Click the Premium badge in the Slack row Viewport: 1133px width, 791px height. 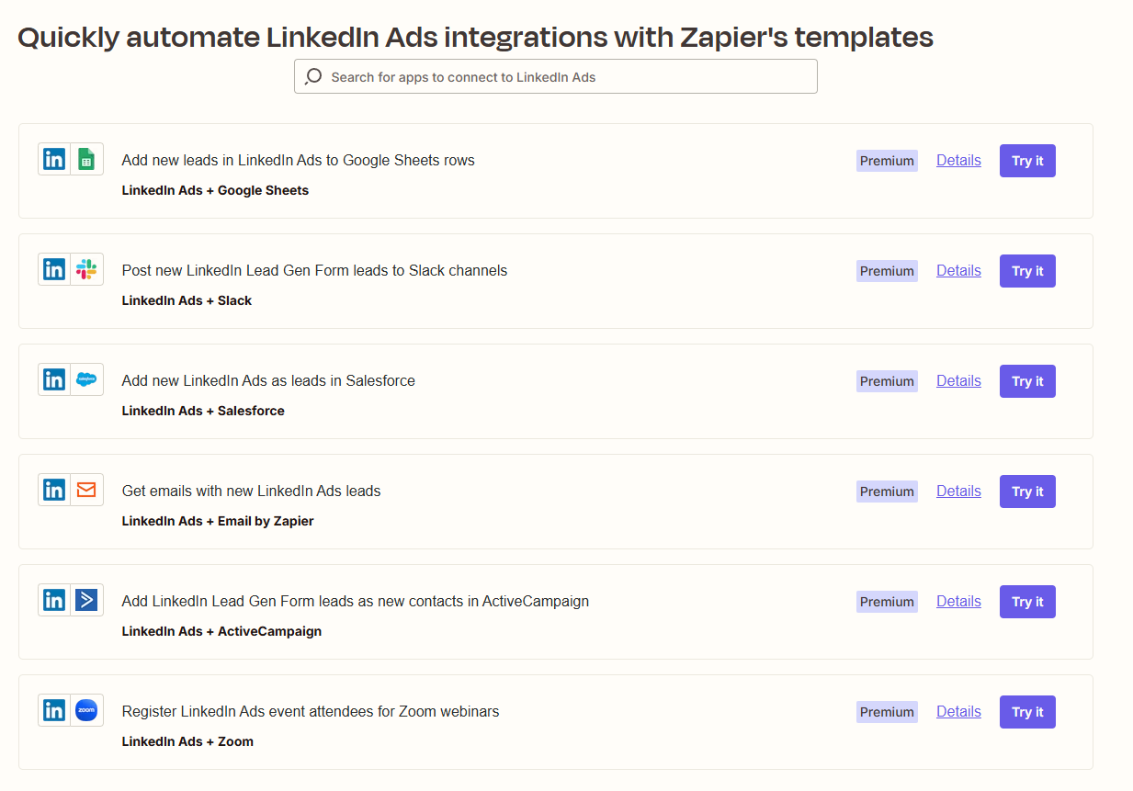[x=887, y=271]
